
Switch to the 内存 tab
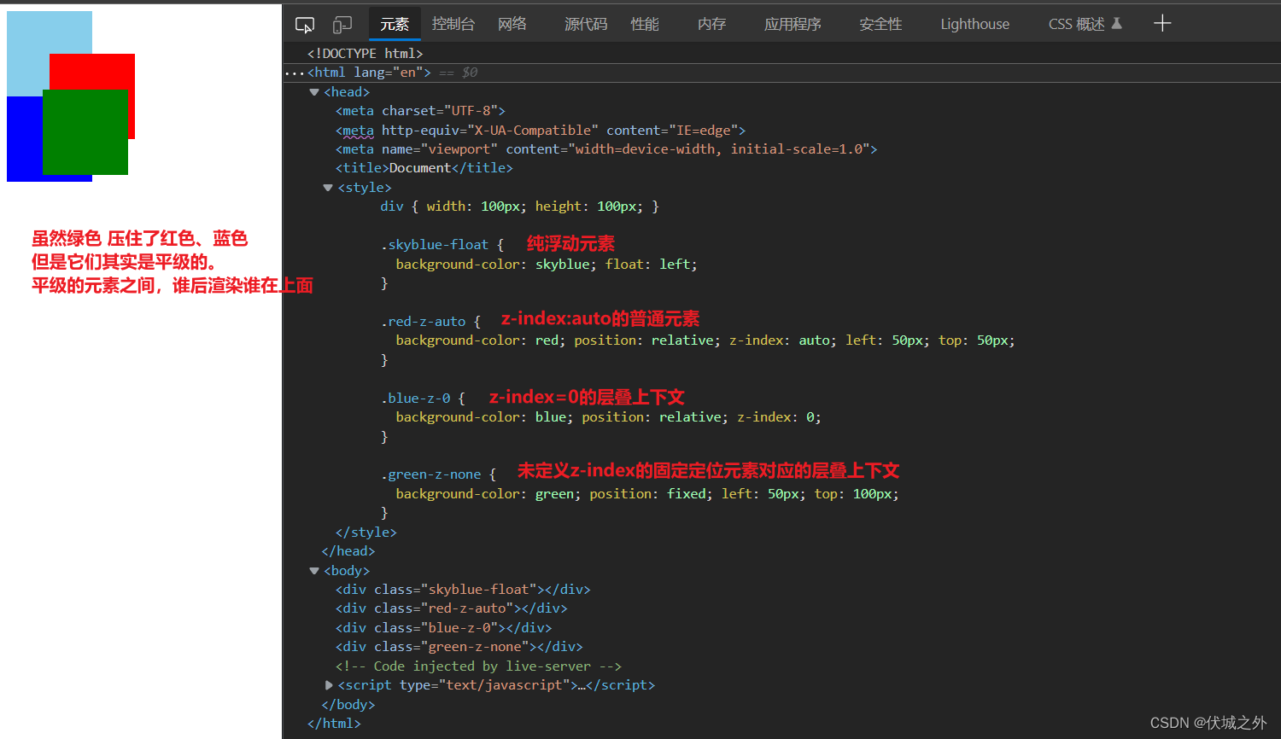pos(711,24)
